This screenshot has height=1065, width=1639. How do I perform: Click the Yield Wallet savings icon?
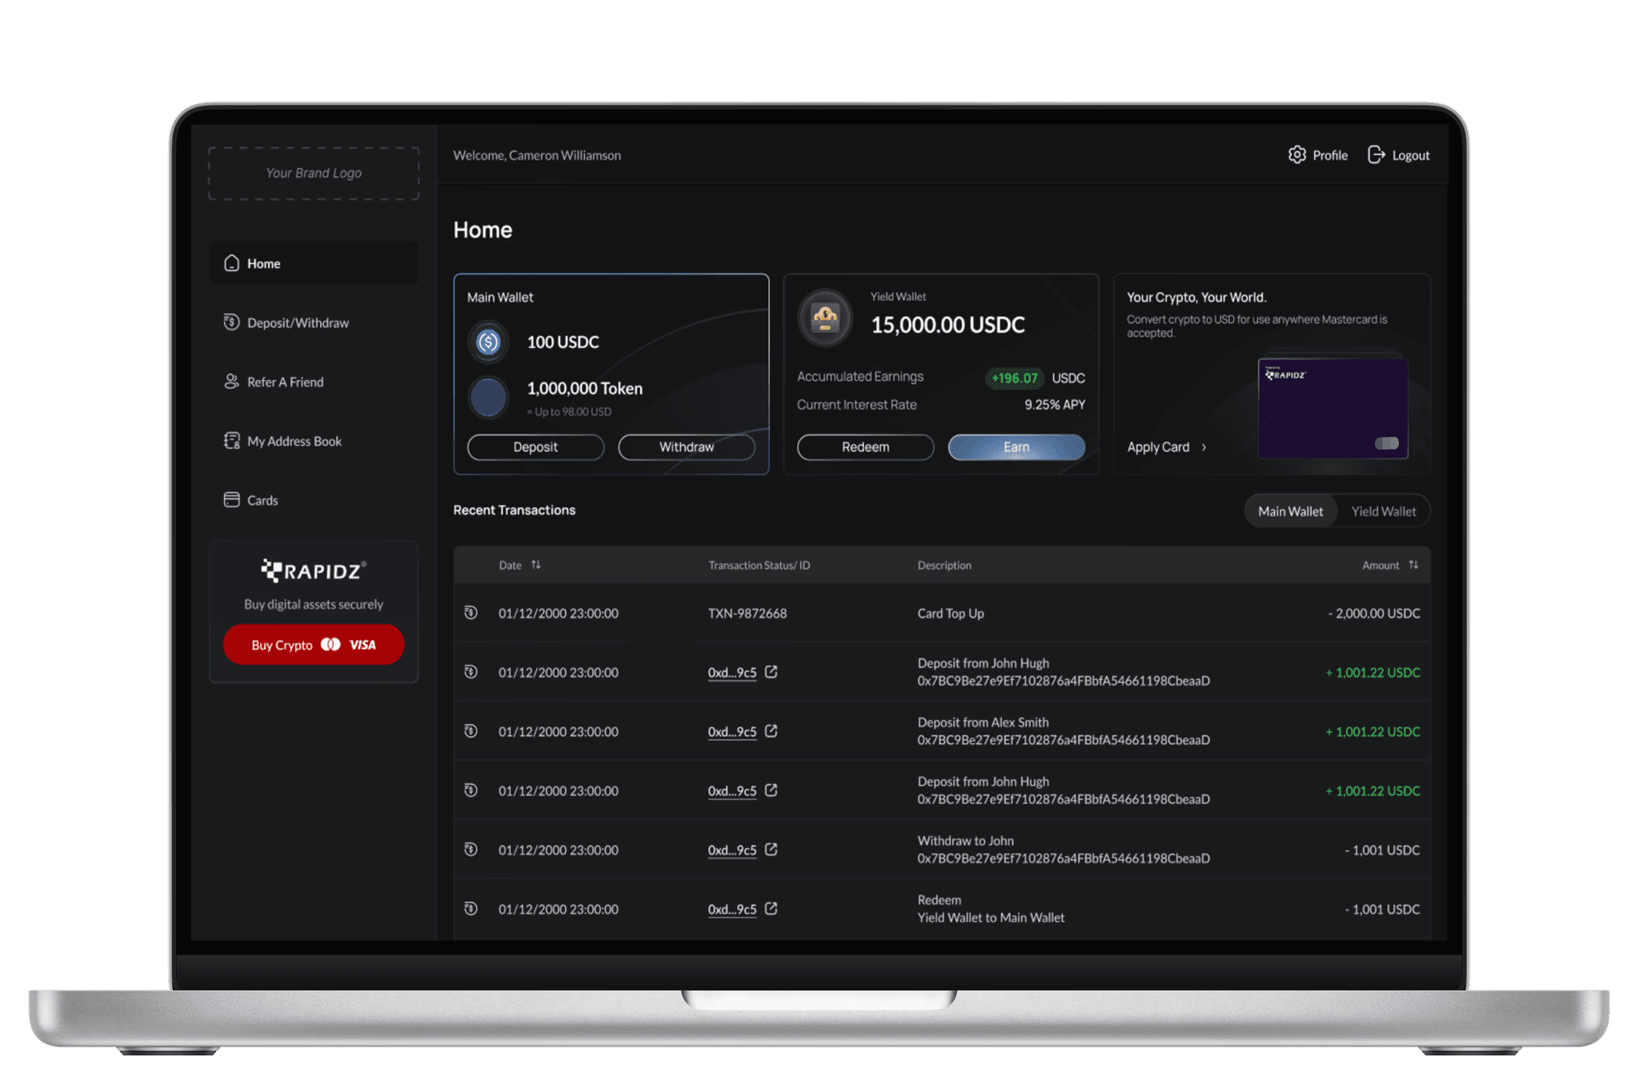pos(825,318)
